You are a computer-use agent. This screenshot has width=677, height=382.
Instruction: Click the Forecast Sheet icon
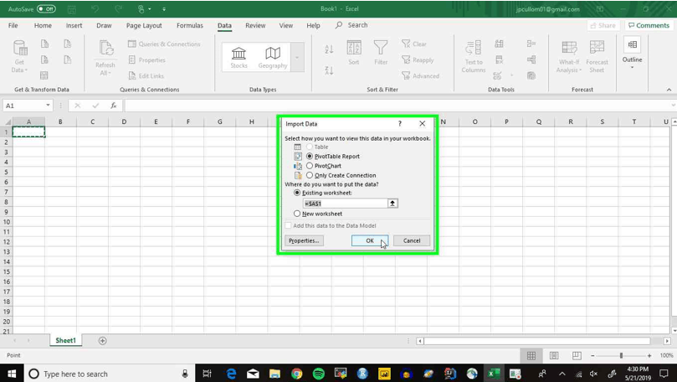pos(597,48)
